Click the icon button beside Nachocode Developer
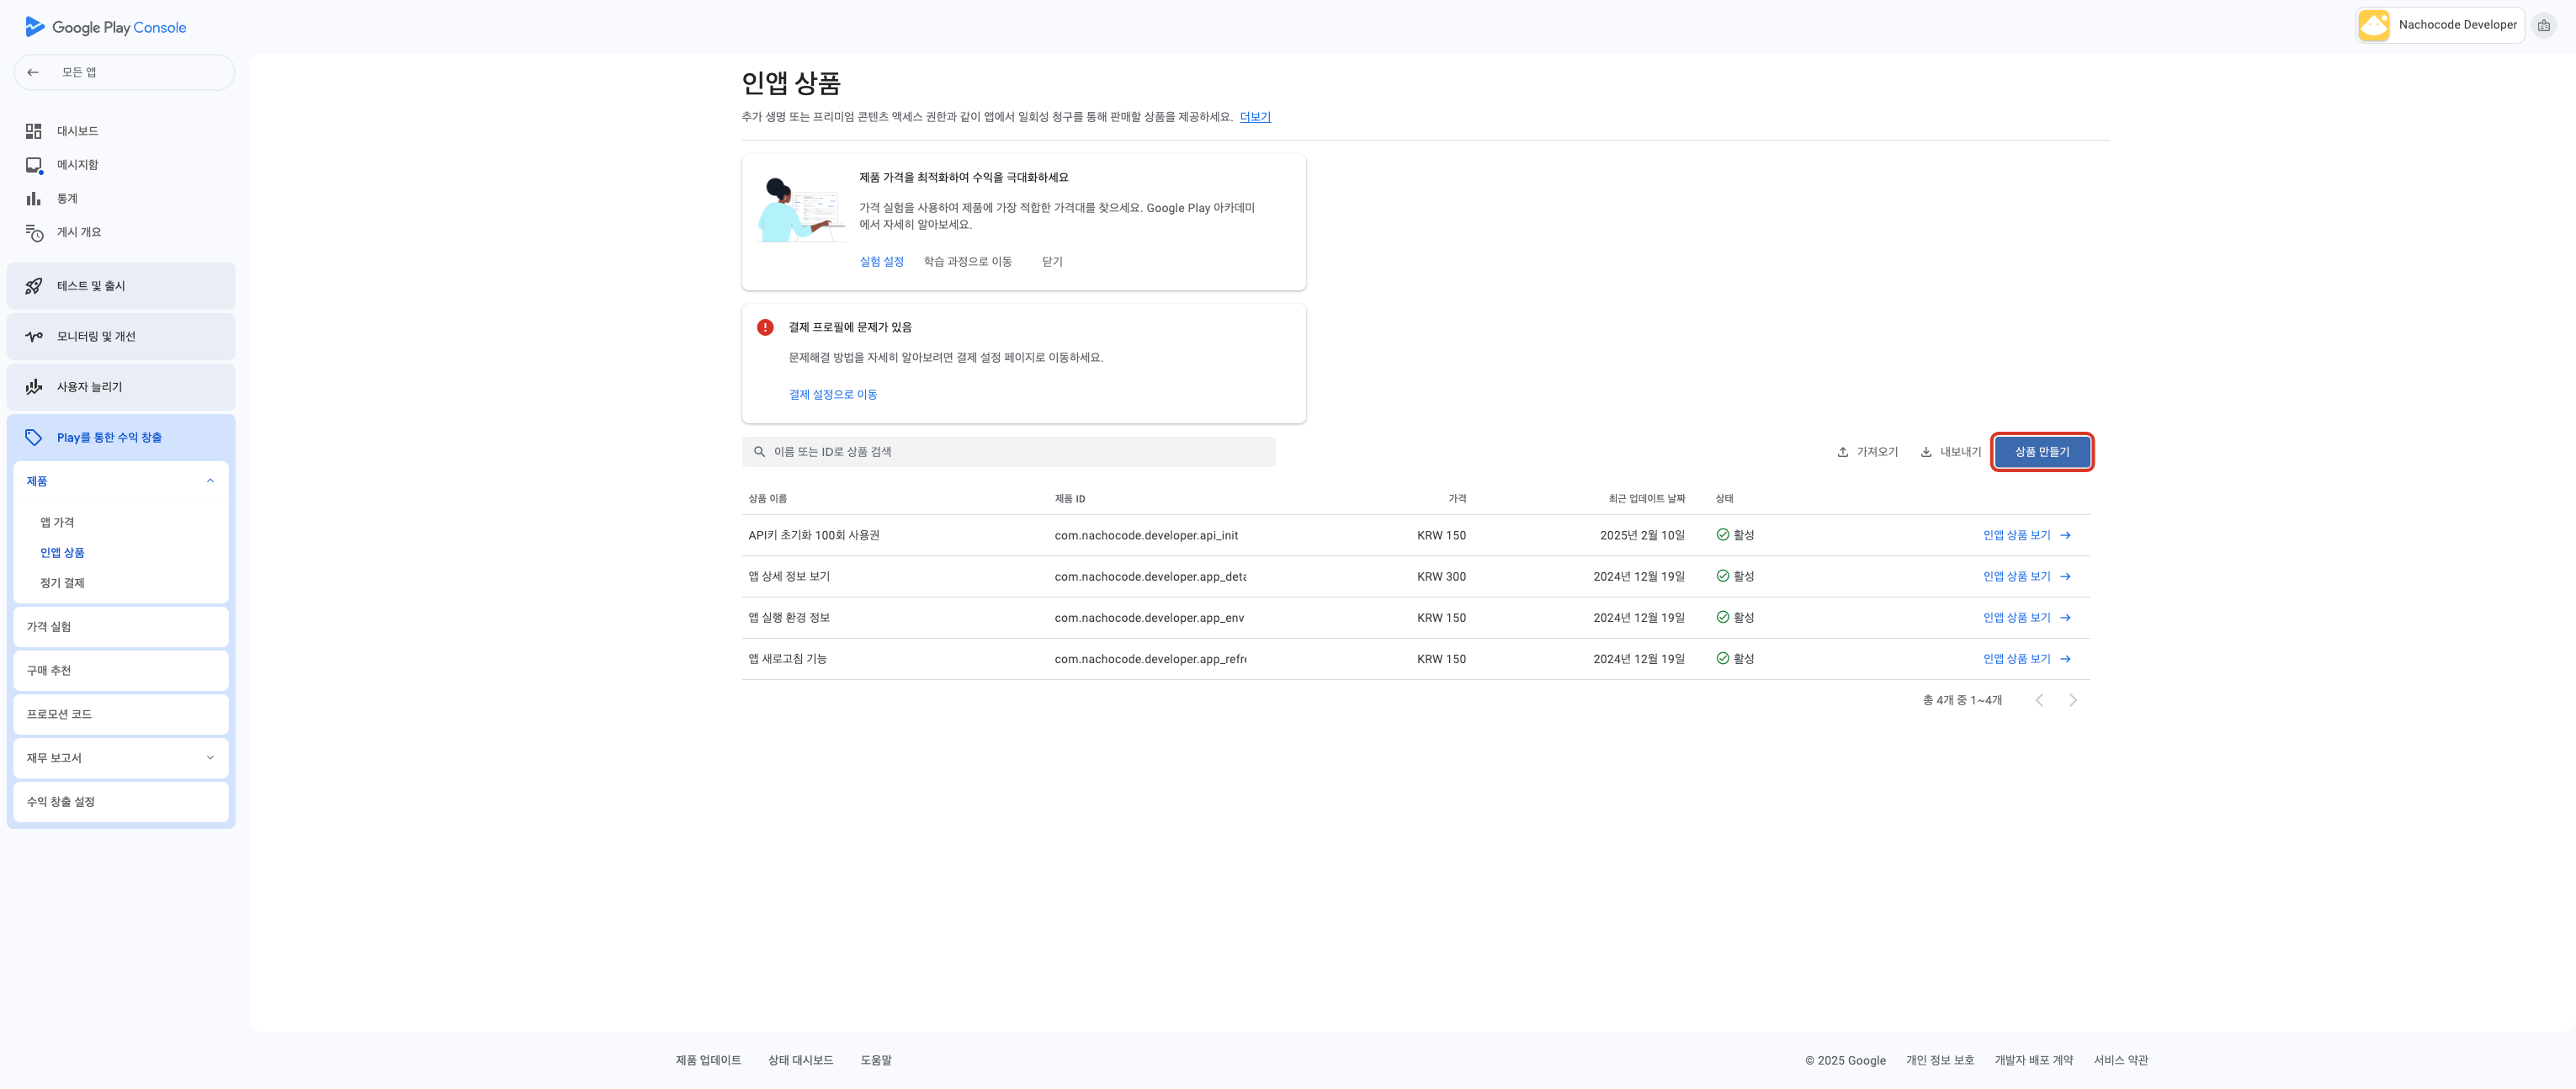2576x1089 pixels. [2543, 25]
